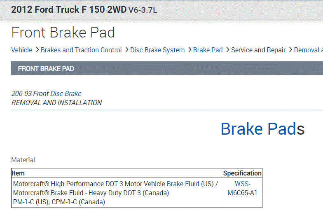Click the V6-3.7L engine label

coord(143,10)
